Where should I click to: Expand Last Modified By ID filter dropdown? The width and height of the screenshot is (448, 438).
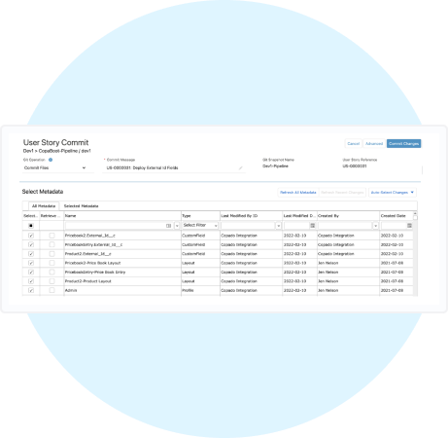point(278,226)
